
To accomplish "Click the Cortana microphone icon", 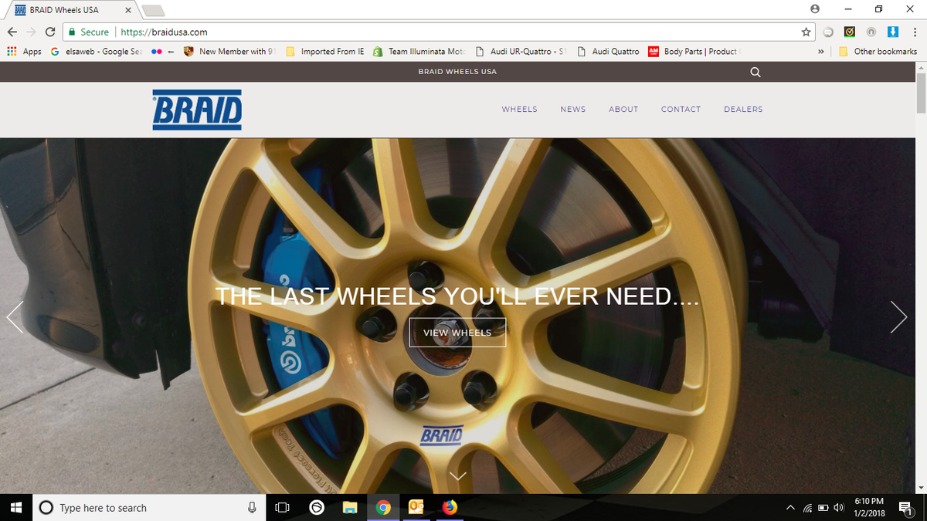I will tap(251, 507).
